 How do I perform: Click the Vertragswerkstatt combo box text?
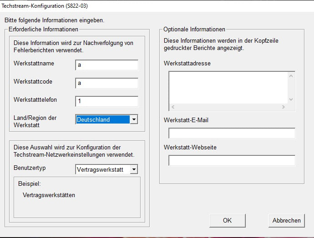(x=100, y=170)
